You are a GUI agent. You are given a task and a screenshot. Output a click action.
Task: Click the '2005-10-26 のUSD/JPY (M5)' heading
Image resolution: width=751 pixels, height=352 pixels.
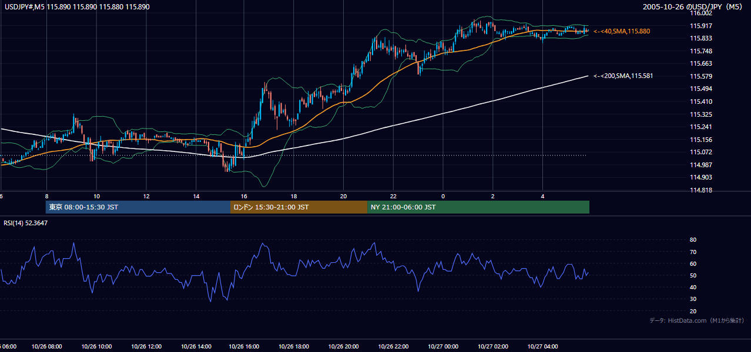[x=694, y=6]
